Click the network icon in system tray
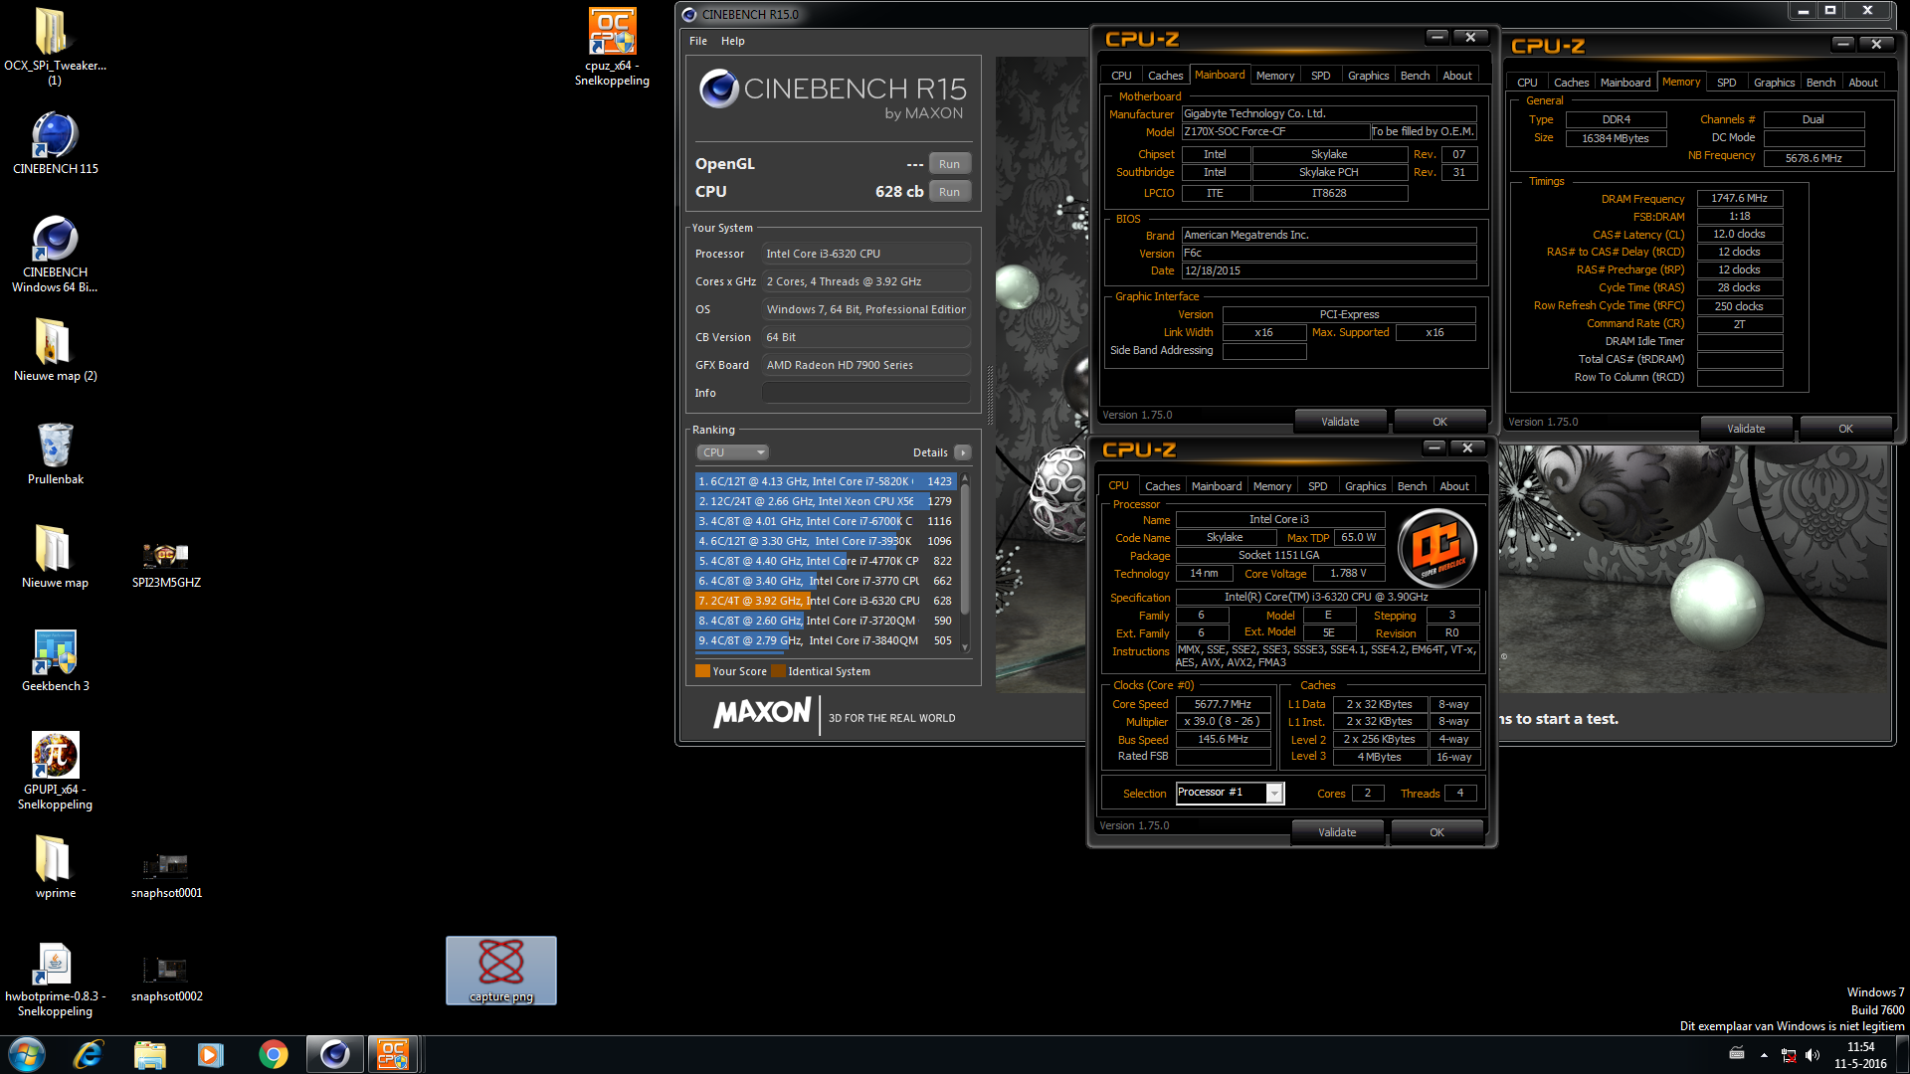The height and width of the screenshot is (1074, 1910). [x=1789, y=1055]
